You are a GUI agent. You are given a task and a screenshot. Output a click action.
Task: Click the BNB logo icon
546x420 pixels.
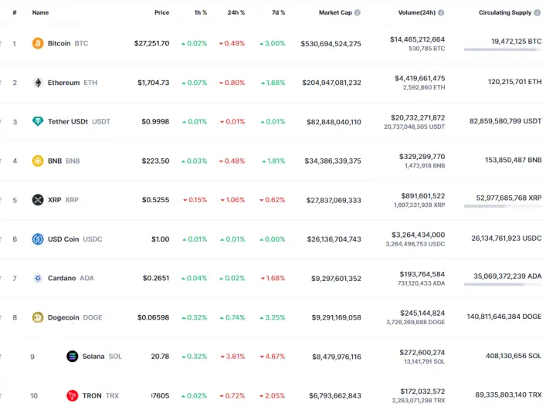38,161
